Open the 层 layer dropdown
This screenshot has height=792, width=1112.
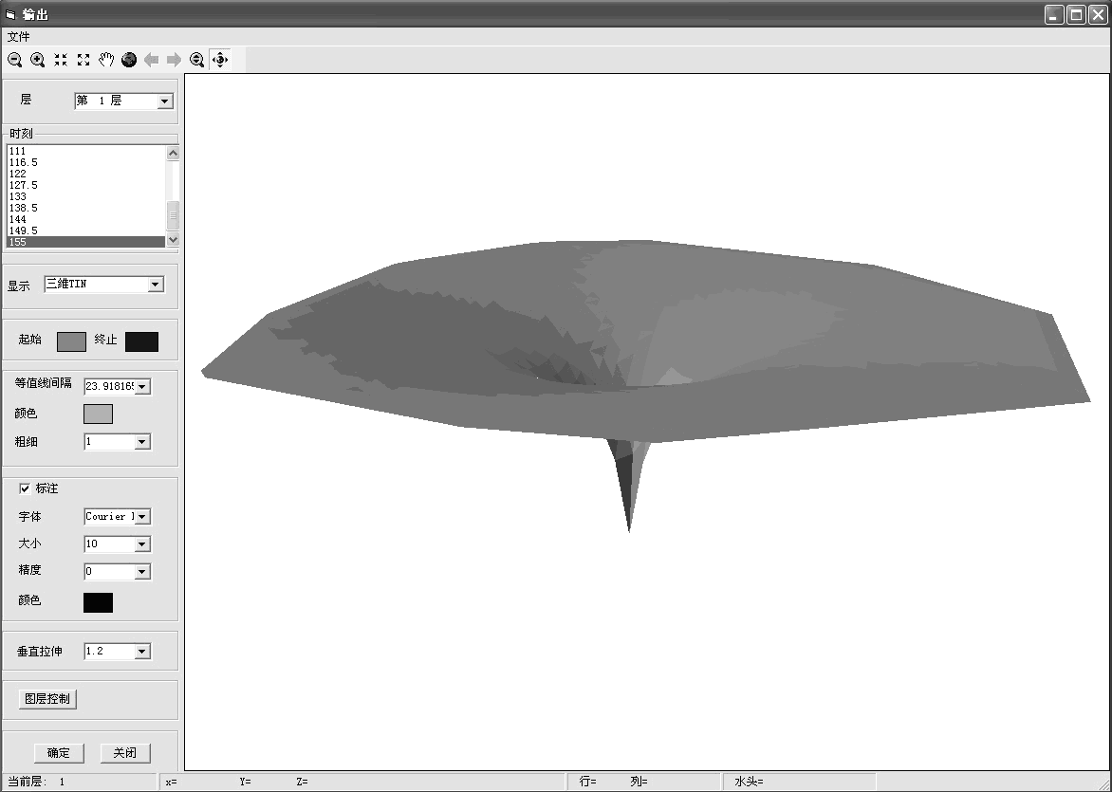pyautogui.click(x=164, y=101)
